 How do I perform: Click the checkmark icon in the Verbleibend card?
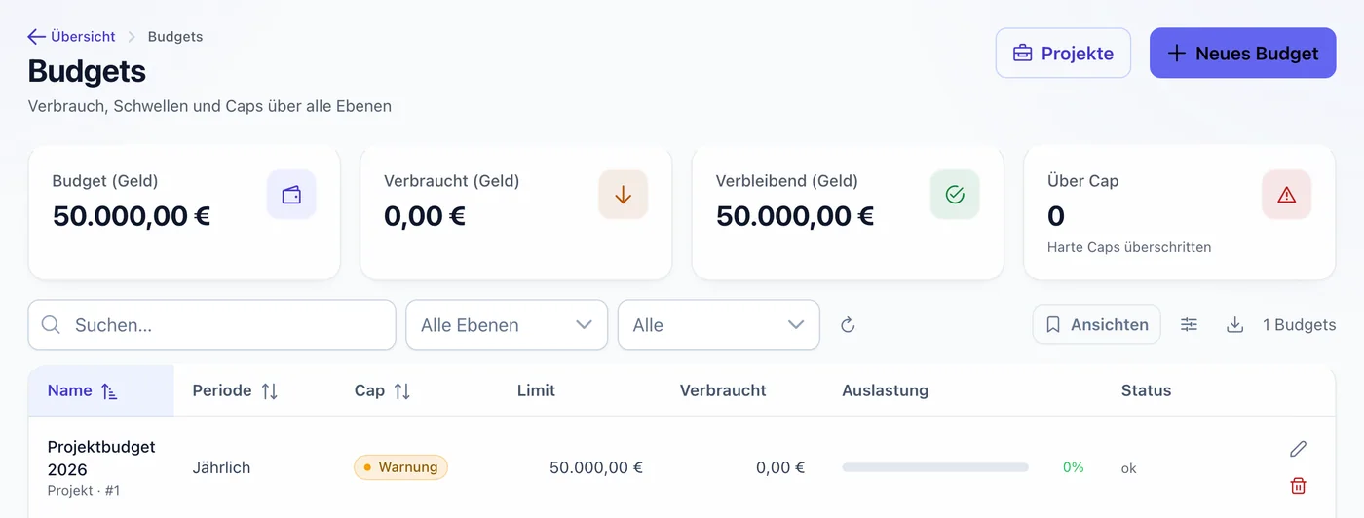[x=955, y=195]
